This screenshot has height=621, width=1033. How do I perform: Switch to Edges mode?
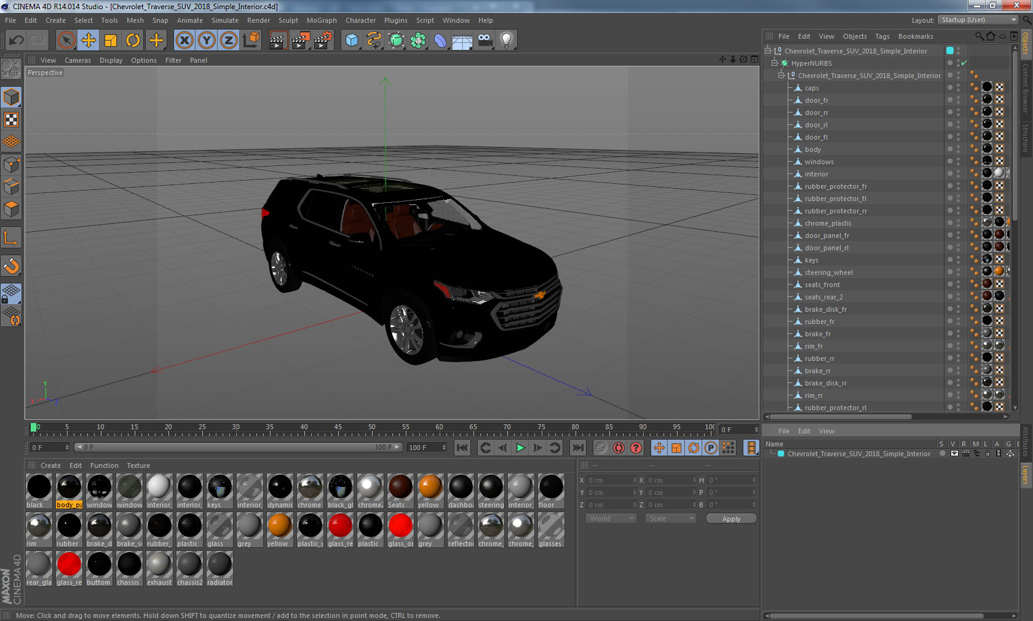point(11,186)
